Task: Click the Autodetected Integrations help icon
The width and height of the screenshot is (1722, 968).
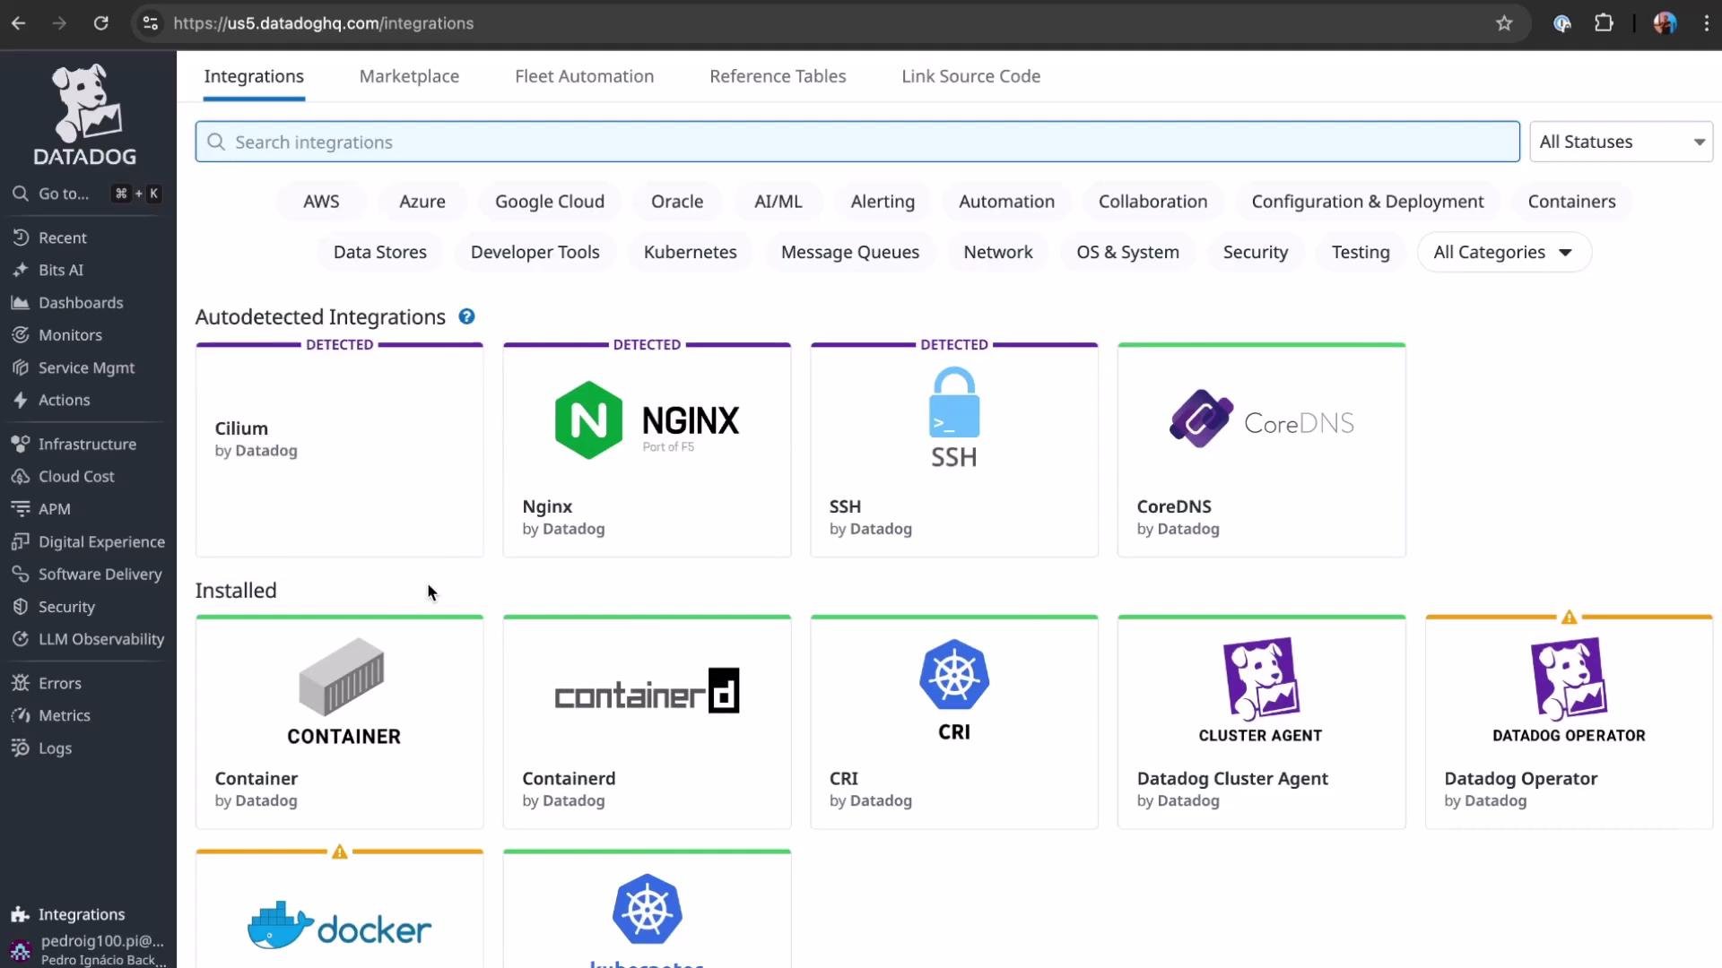Action: (466, 316)
